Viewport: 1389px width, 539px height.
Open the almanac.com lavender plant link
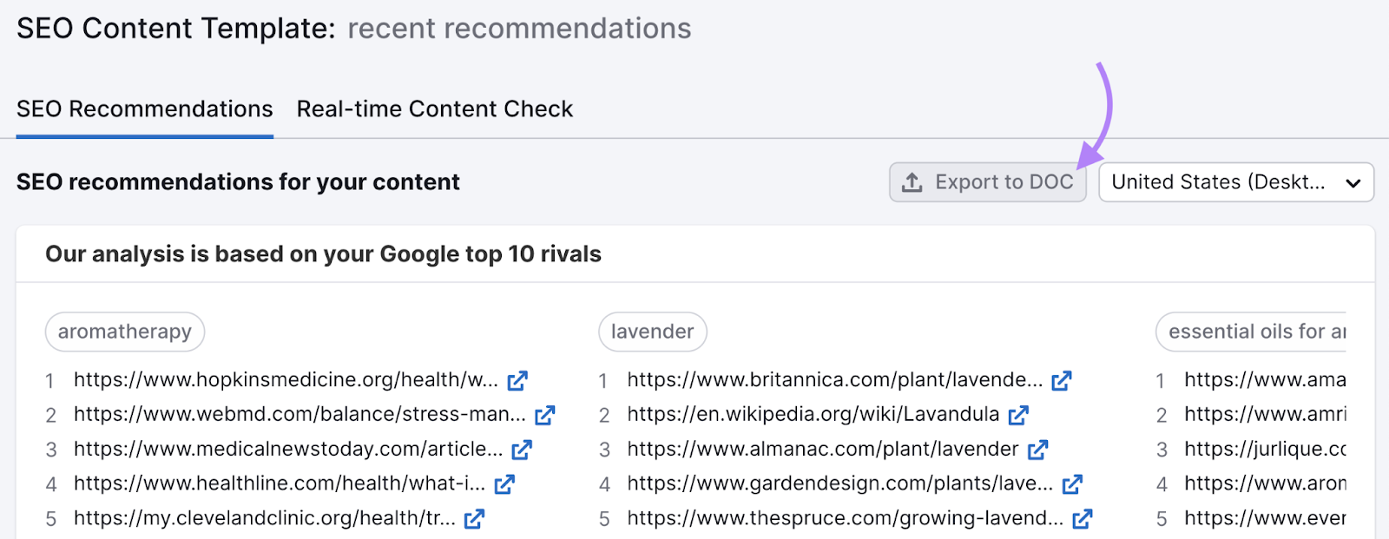pos(822,450)
